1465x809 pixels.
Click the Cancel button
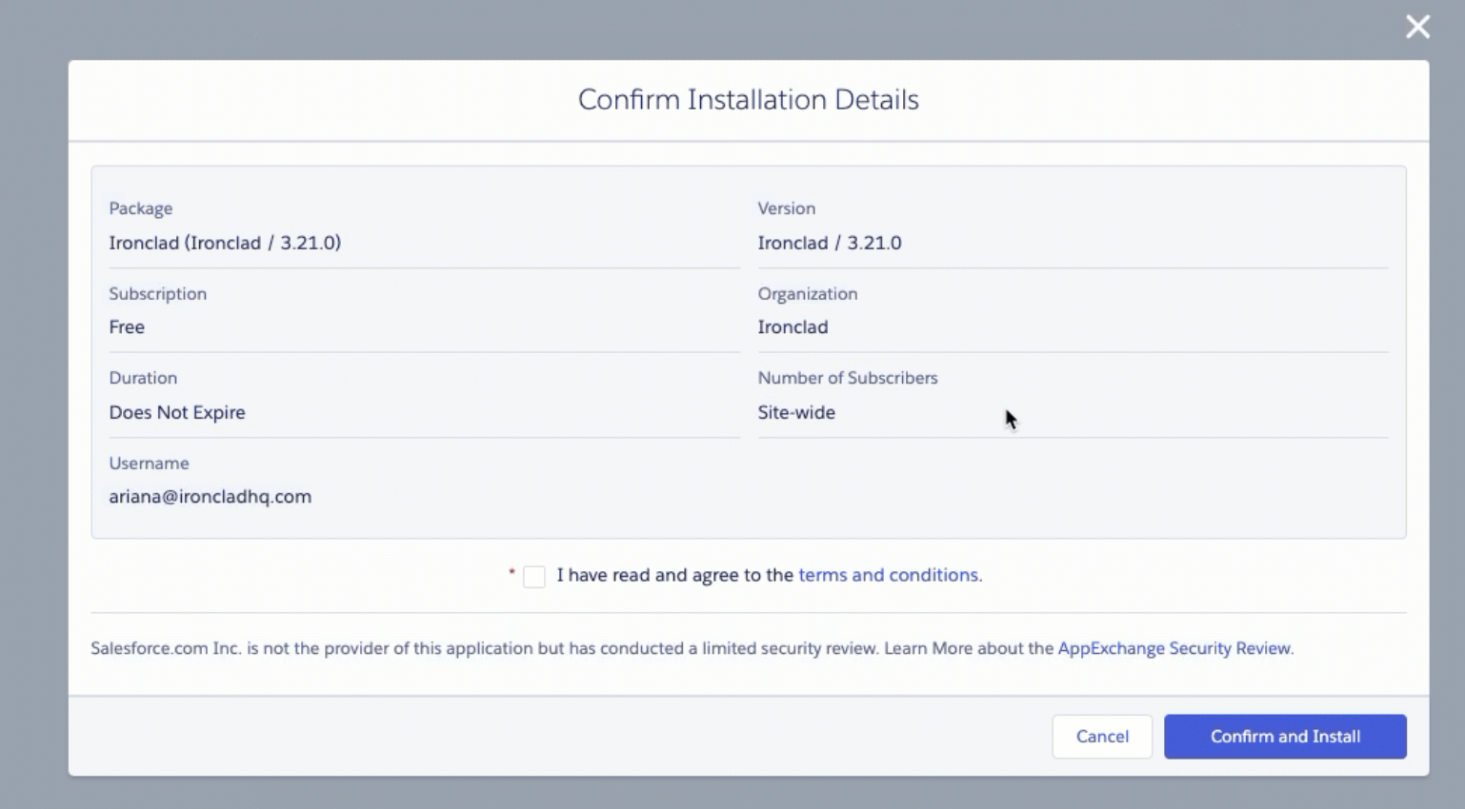[x=1102, y=737]
